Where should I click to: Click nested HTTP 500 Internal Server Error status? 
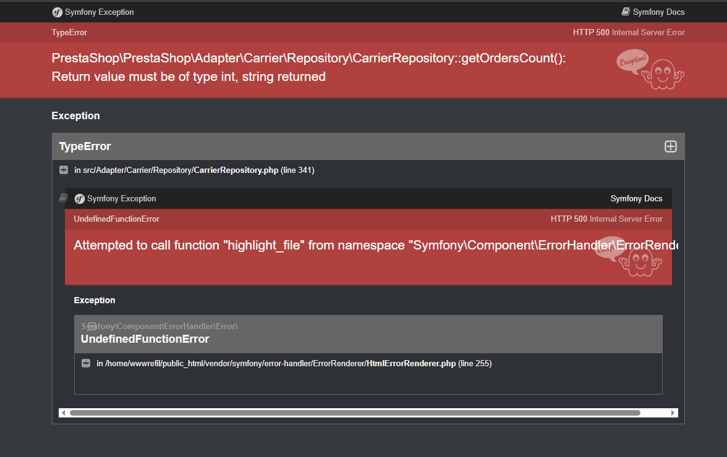(x=606, y=219)
